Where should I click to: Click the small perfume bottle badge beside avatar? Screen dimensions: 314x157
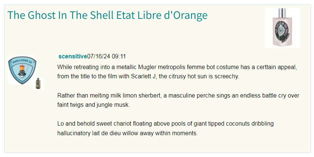point(38,84)
